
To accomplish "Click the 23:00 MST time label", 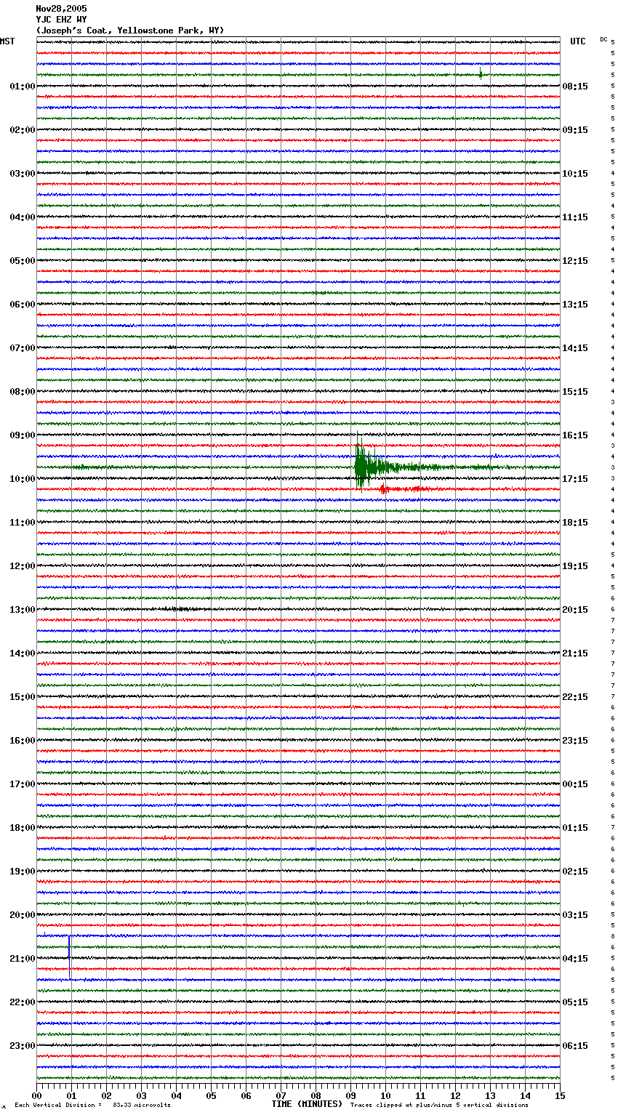I will tap(23, 1046).
